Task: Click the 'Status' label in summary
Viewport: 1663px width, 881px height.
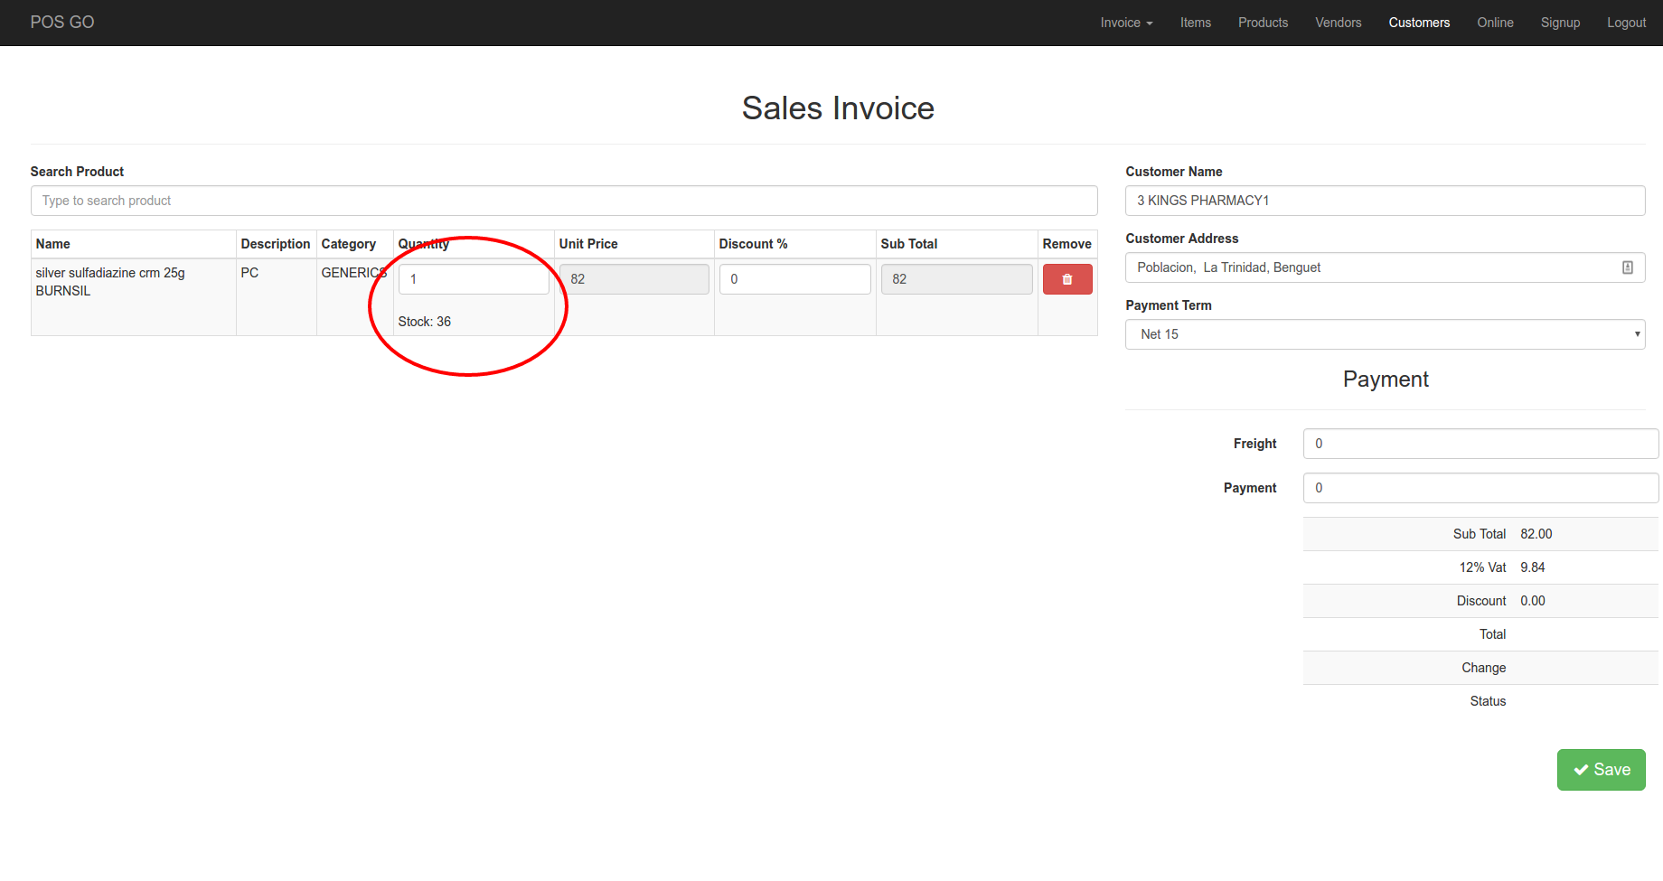Action: point(1488,701)
